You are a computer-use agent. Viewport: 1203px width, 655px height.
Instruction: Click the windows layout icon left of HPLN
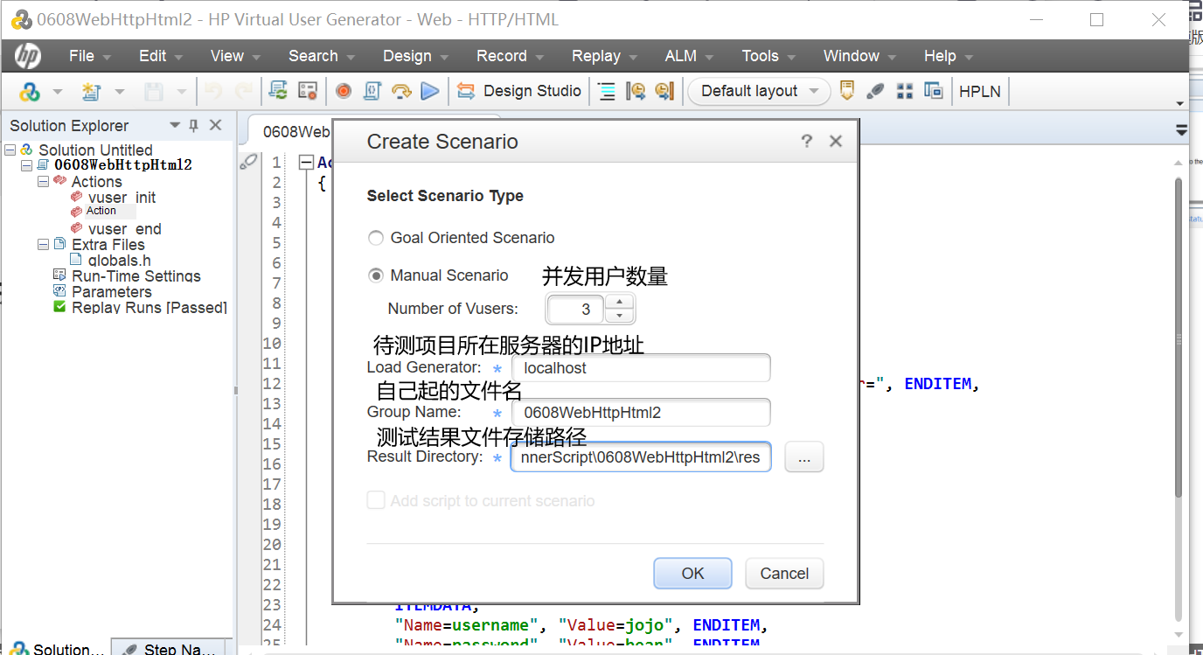pos(934,91)
